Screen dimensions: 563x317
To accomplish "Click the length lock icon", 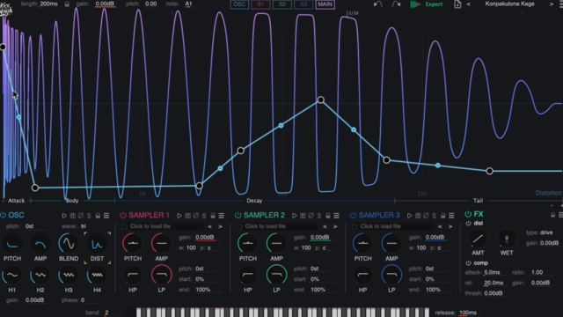I will click(x=67, y=4).
